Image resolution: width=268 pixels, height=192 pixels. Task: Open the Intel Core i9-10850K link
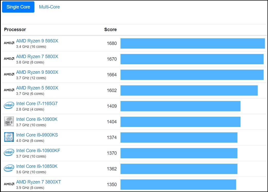point(37,166)
